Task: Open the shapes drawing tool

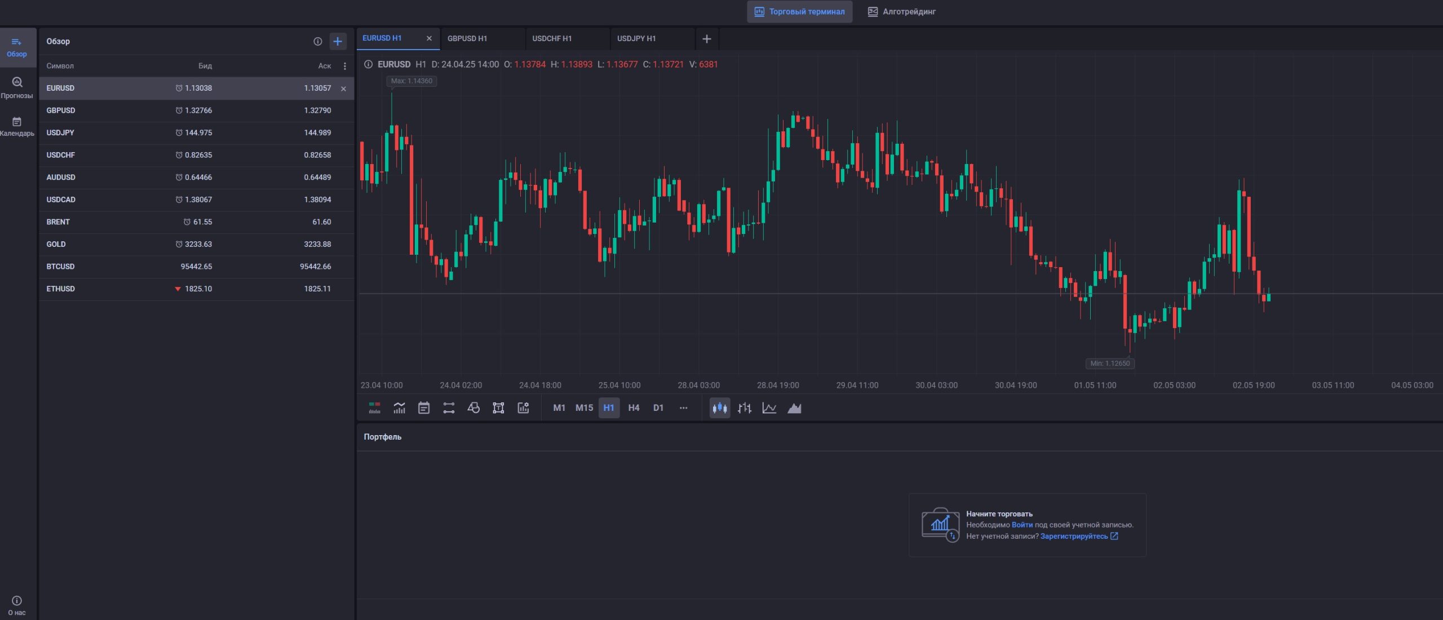Action: click(x=473, y=408)
